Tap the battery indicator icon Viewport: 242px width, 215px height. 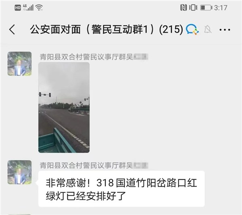coord(206,8)
